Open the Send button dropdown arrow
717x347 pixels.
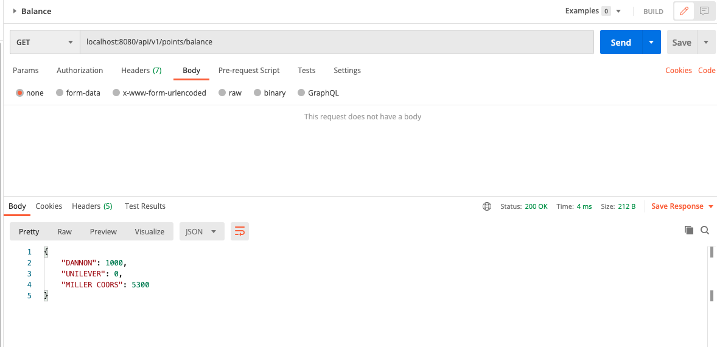(651, 42)
